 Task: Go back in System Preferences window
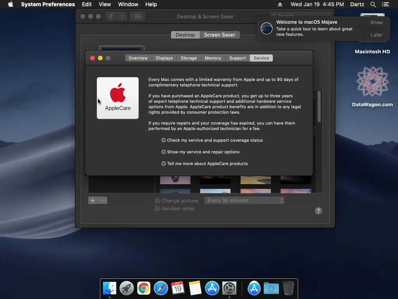(x=111, y=16)
